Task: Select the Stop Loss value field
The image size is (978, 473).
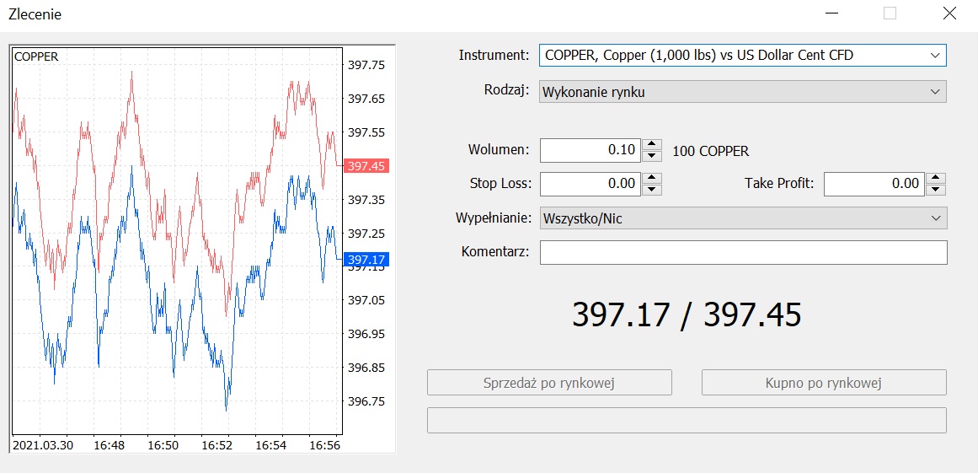Action: click(590, 183)
